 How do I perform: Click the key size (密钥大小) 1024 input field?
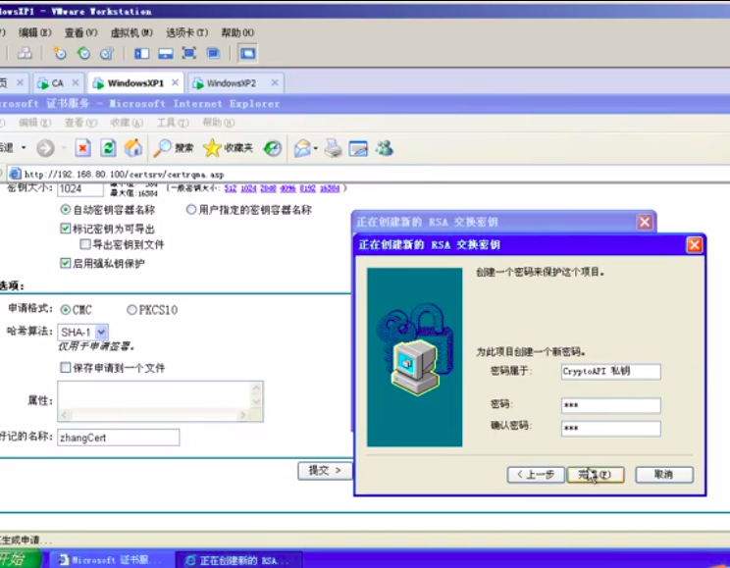pos(80,188)
